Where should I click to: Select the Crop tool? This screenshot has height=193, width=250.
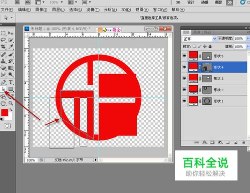point(4,47)
